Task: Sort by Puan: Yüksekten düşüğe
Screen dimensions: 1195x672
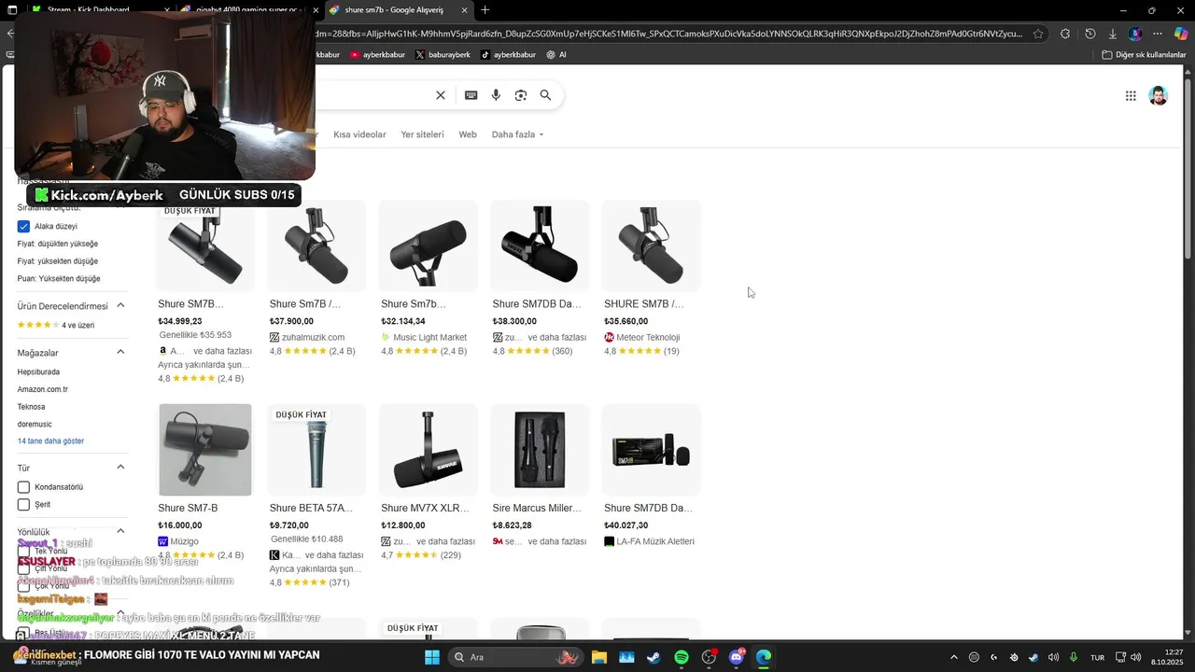Action: pos(58,279)
